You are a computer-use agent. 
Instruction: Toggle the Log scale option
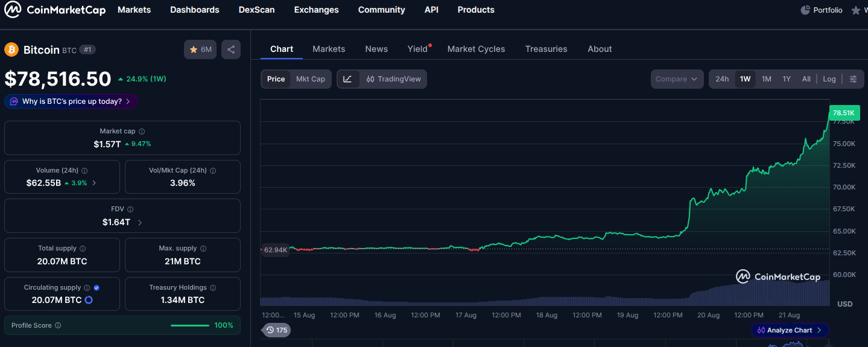click(x=829, y=79)
